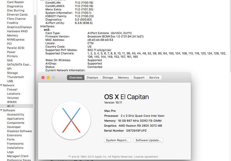Select Components under Software
This screenshot has height=161, width=231.
[x=16, y=123]
